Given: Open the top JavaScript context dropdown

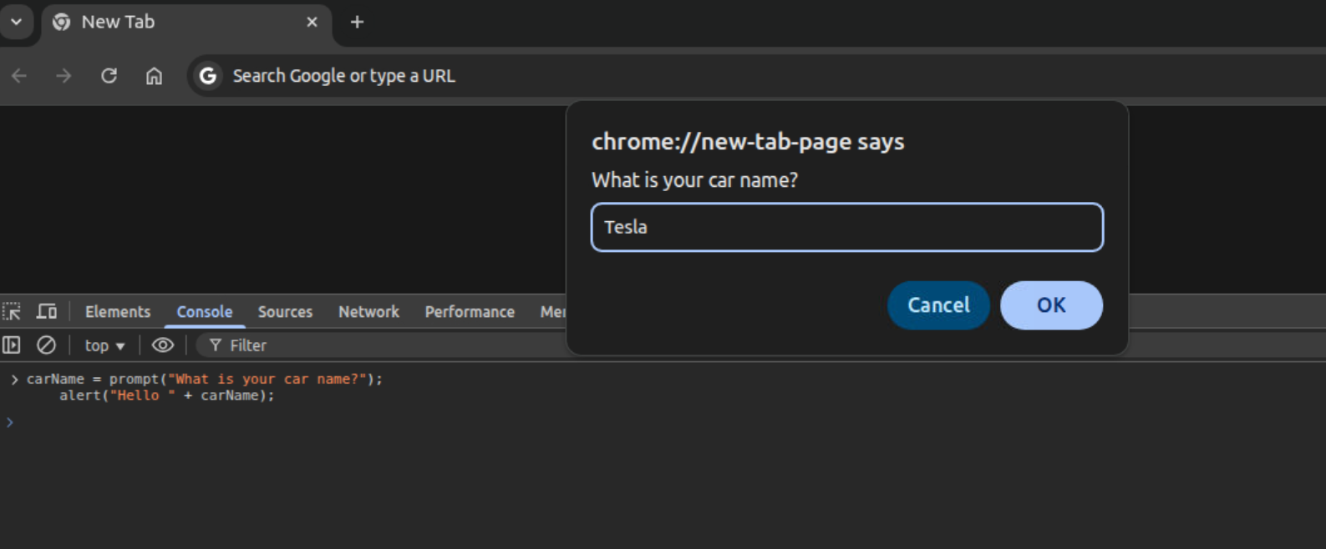Looking at the screenshot, I should tap(104, 345).
